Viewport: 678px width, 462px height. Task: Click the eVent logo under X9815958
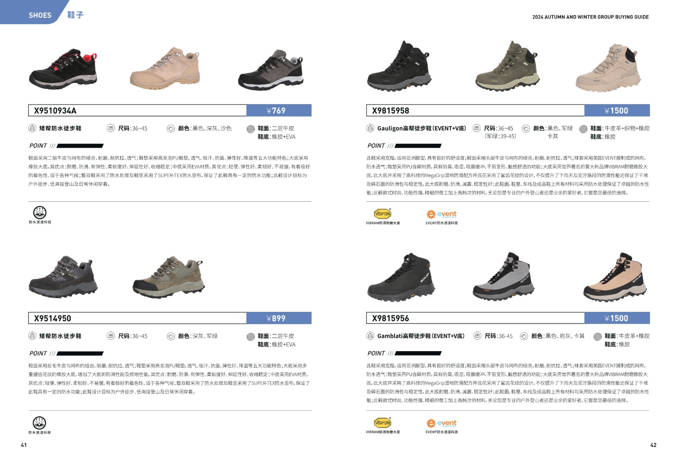click(442, 214)
